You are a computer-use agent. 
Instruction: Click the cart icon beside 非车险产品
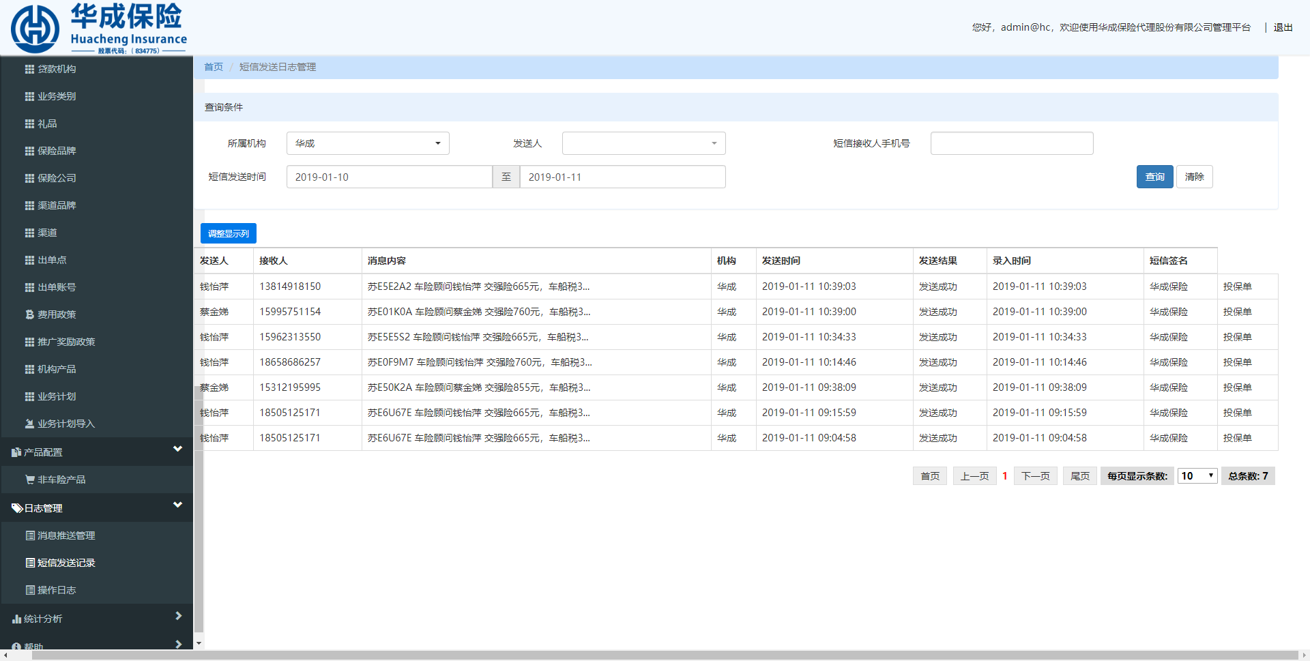pyautogui.click(x=29, y=480)
